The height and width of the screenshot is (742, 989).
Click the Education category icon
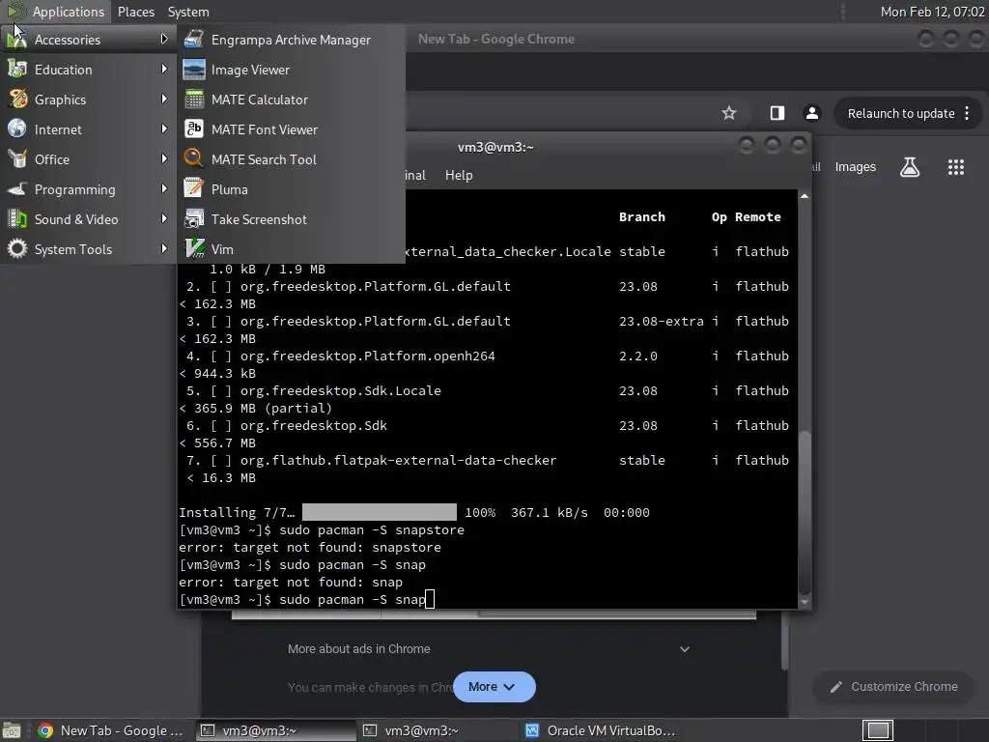click(x=17, y=70)
